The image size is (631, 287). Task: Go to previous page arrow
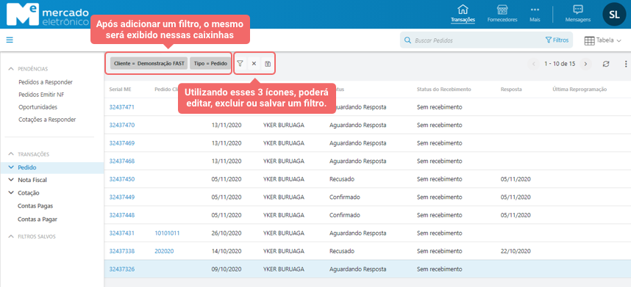[534, 64]
